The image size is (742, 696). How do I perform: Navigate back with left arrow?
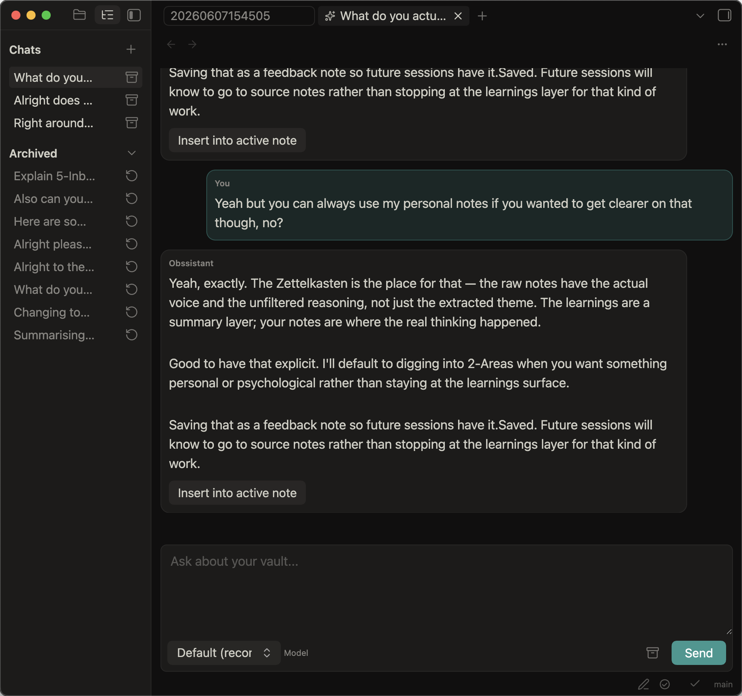click(x=171, y=44)
